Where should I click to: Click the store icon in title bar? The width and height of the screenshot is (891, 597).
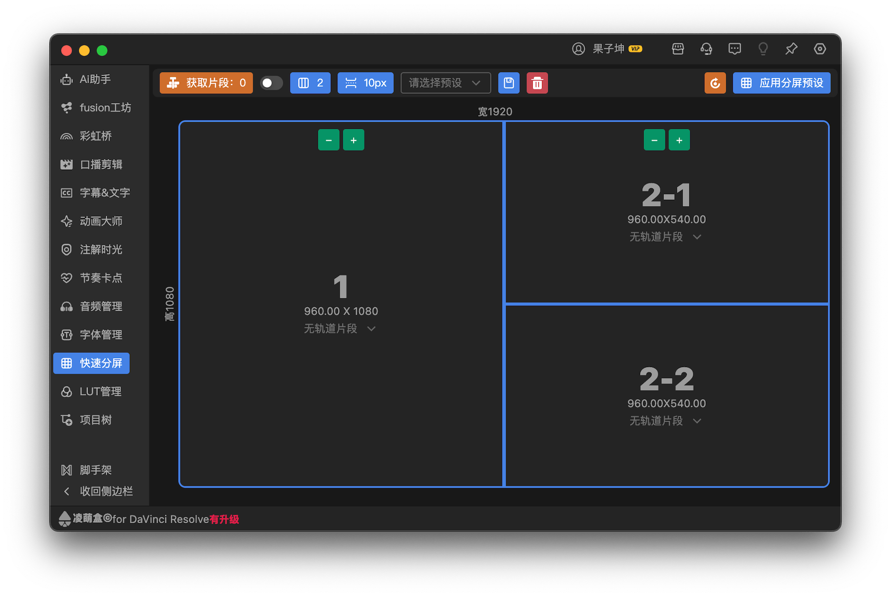pyautogui.click(x=678, y=49)
